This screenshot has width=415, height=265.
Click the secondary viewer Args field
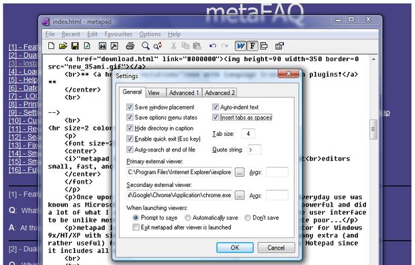point(277,196)
